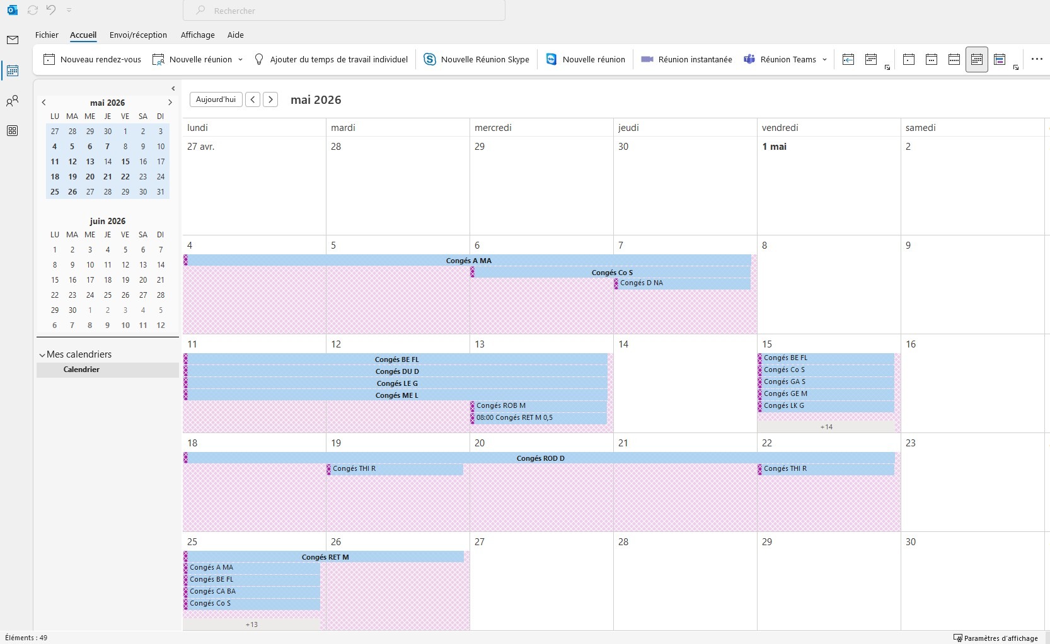
Task: Switch to Work Week view icon
Action: [x=932, y=59]
